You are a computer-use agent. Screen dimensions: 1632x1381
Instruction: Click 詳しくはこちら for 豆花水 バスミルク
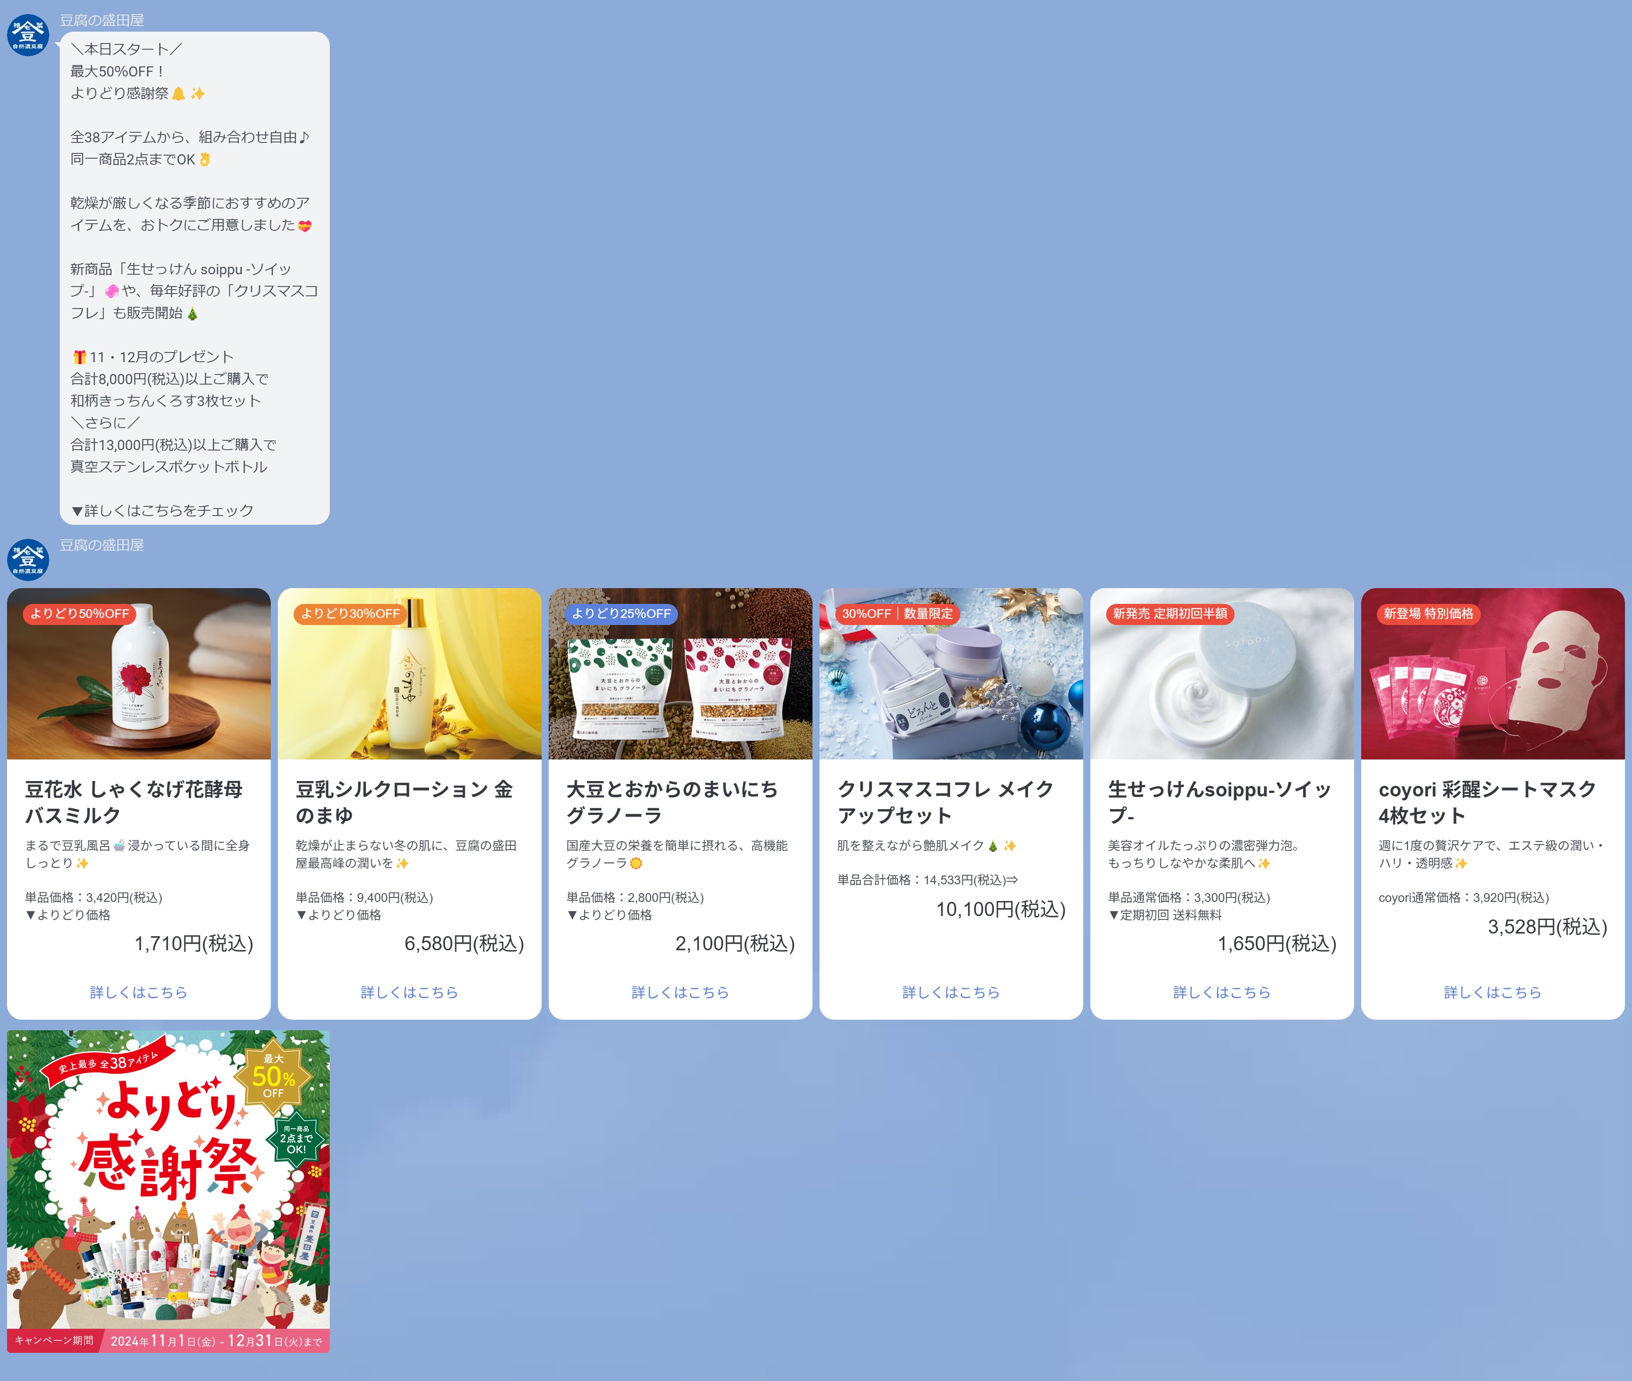[x=138, y=992]
